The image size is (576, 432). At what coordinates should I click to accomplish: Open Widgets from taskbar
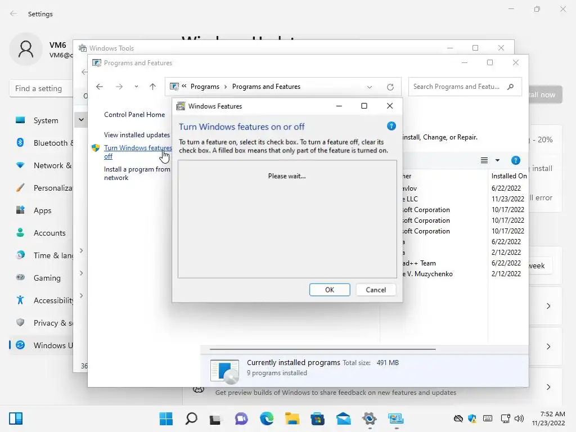click(16, 418)
